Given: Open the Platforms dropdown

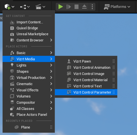Looking at the screenshot, I should 117,7.
